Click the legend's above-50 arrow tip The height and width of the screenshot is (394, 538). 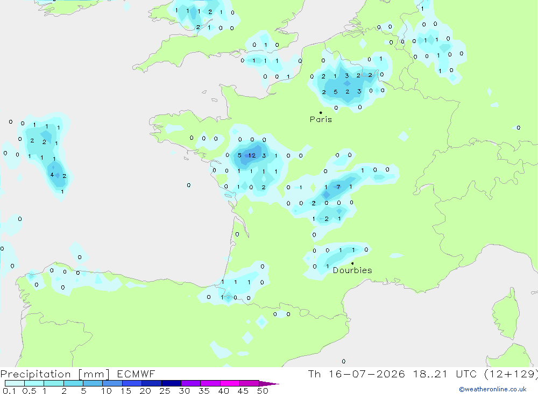[x=268, y=383]
